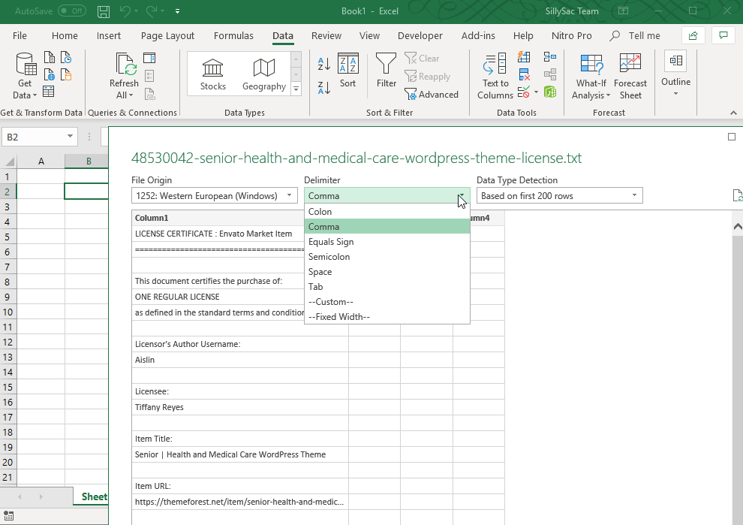
Task: Collapse the Delimiter dropdown arrow
Action: coord(461,195)
